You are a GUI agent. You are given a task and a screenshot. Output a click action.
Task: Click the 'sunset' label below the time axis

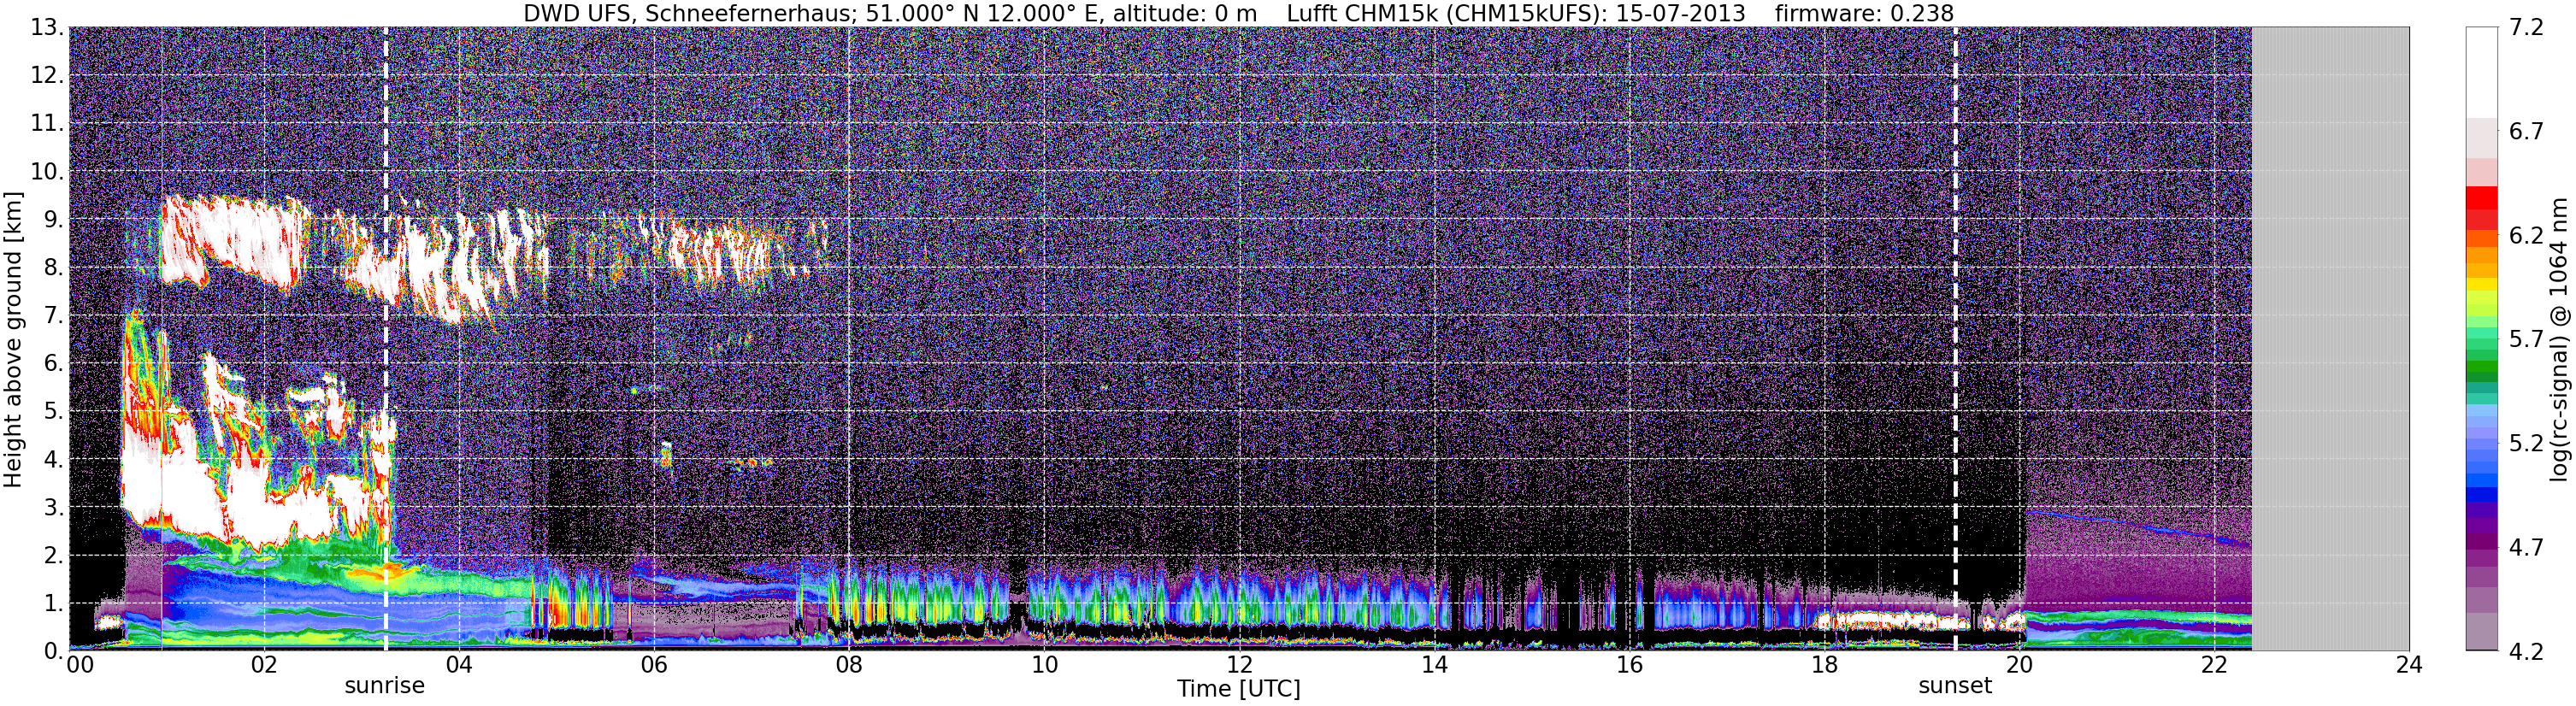pos(1954,686)
